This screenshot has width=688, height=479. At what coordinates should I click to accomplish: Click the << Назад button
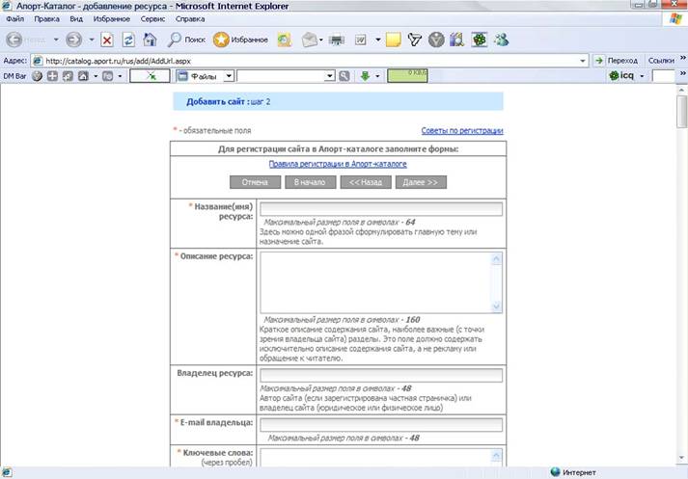pyautogui.click(x=366, y=182)
